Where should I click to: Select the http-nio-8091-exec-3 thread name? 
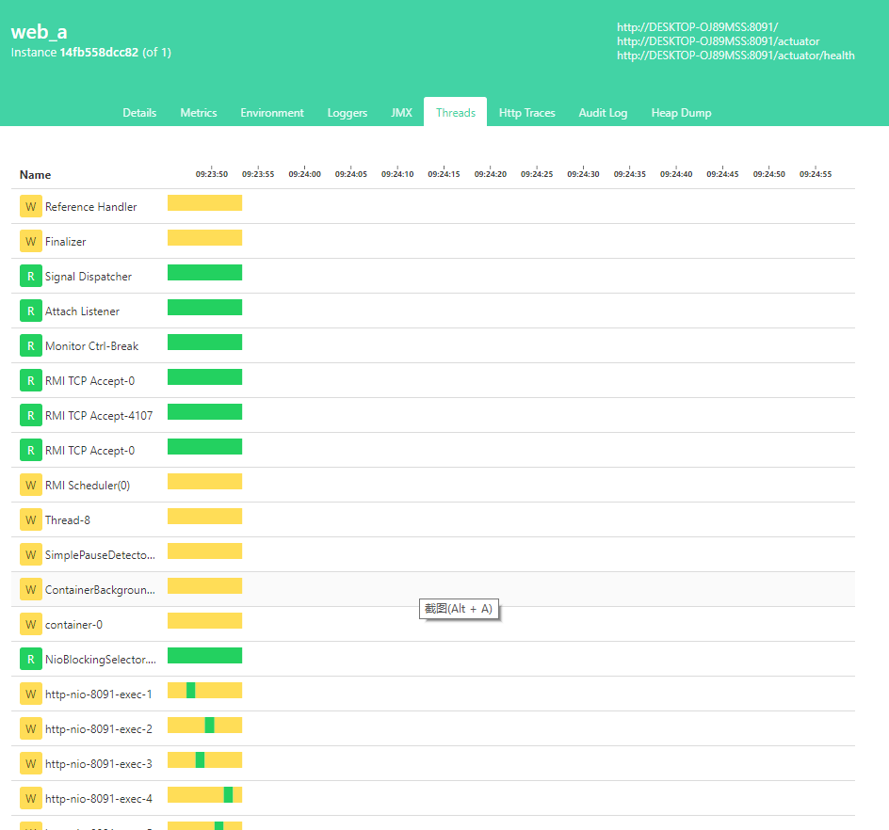(99, 764)
